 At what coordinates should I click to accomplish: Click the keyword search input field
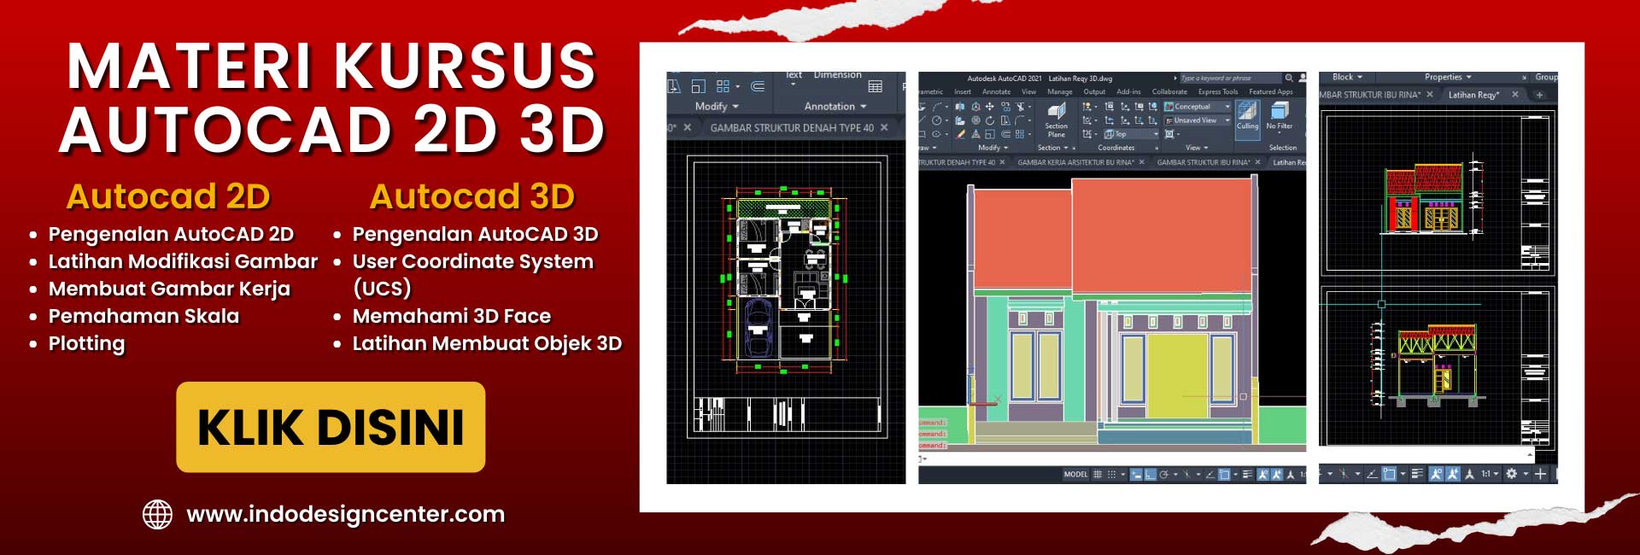[1231, 79]
